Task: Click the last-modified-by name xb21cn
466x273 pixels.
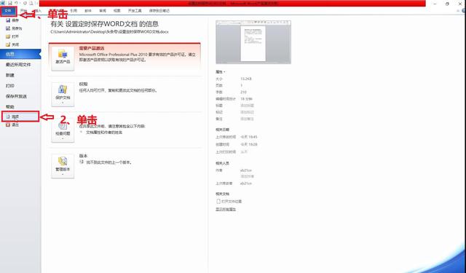Action: 246,183
